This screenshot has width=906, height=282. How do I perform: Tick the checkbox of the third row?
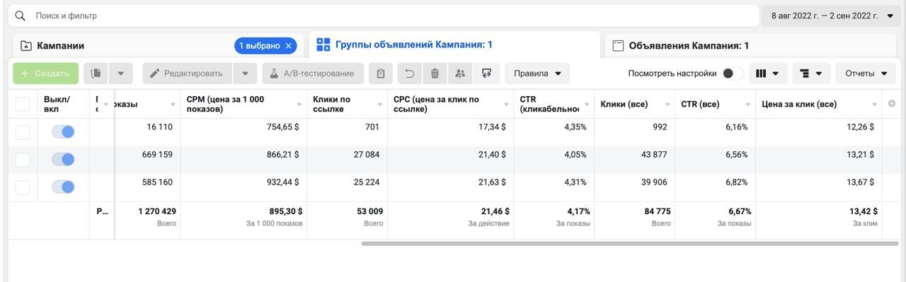(x=23, y=187)
